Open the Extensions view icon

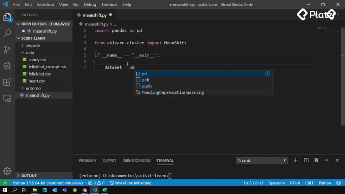pos(7,82)
